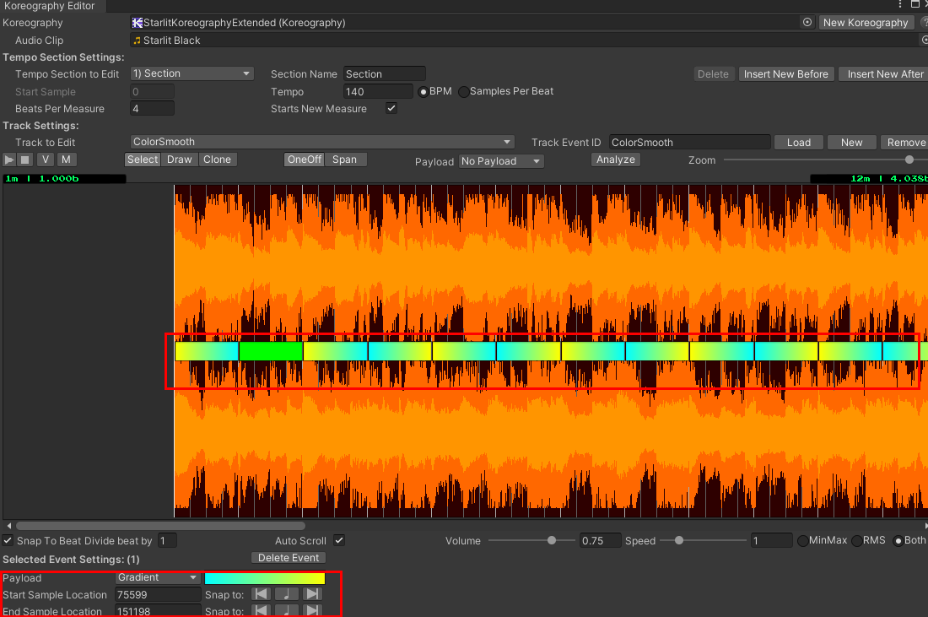Toggle the M button in the transport row
Image resolution: width=928 pixels, height=617 pixels.
click(x=66, y=160)
